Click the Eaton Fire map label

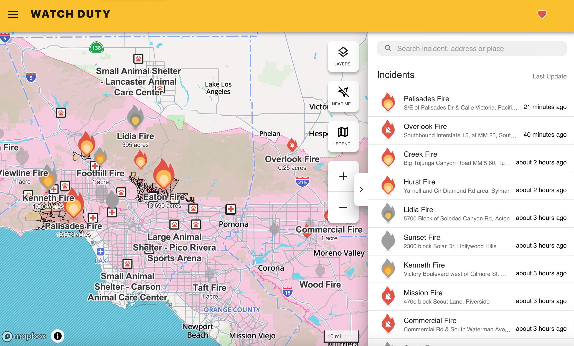164,197
